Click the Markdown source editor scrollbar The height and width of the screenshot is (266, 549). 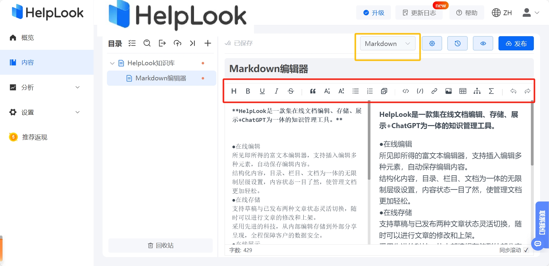point(369,140)
